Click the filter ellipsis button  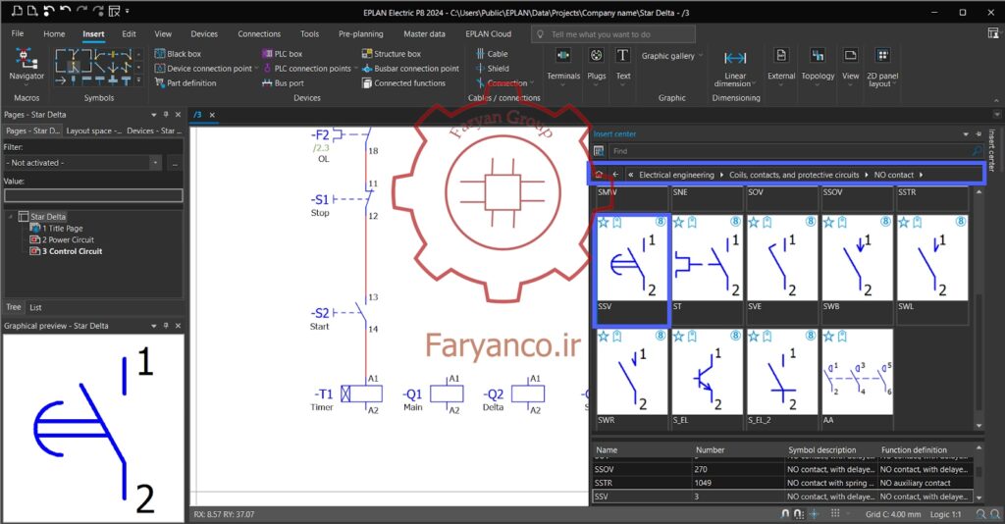click(x=175, y=163)
